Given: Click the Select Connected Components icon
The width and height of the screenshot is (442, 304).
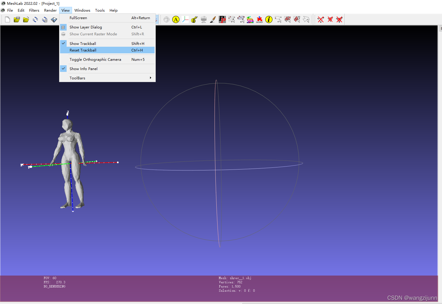Looking at the screenshot, I should (x=297, y=20).
